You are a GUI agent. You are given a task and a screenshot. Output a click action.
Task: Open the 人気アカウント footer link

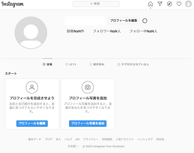pos(125,139)
